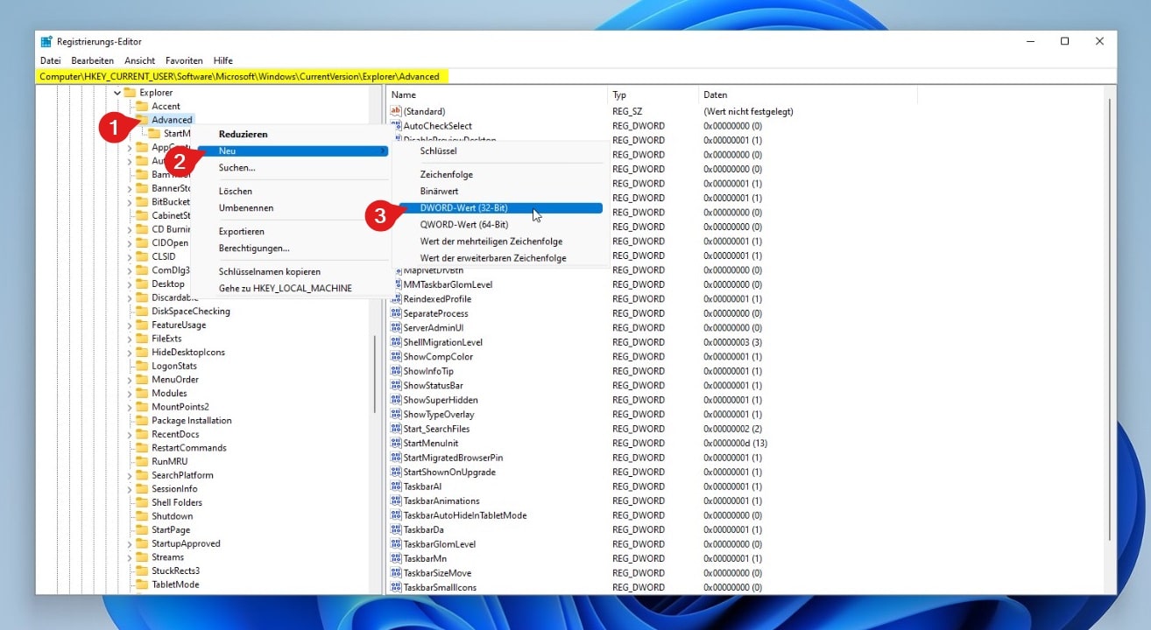Click the (Standard) string value icon
The image size is (1151, 630).
pos(396,112)
